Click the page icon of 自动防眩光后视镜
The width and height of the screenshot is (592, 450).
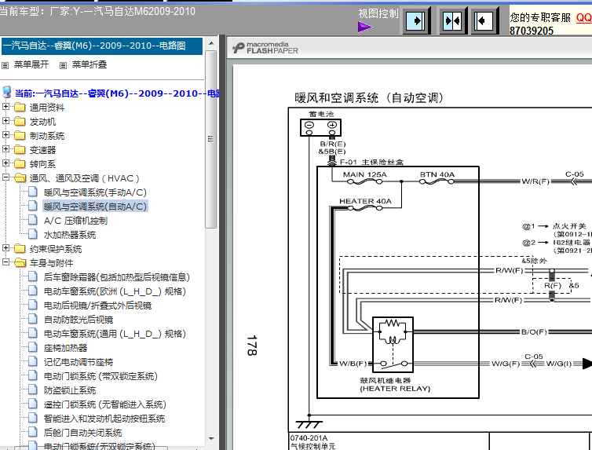point(33,320)
